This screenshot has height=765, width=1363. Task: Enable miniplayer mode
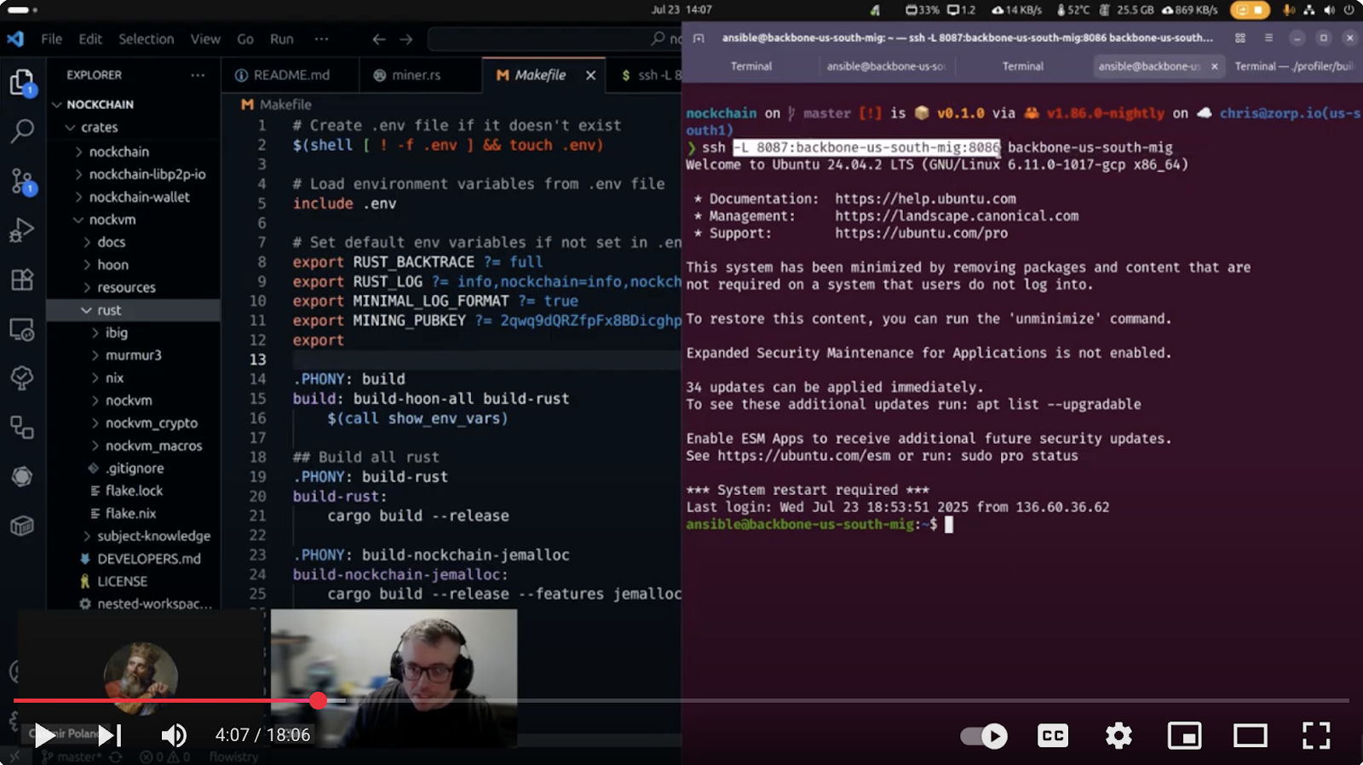[1184, 735]
